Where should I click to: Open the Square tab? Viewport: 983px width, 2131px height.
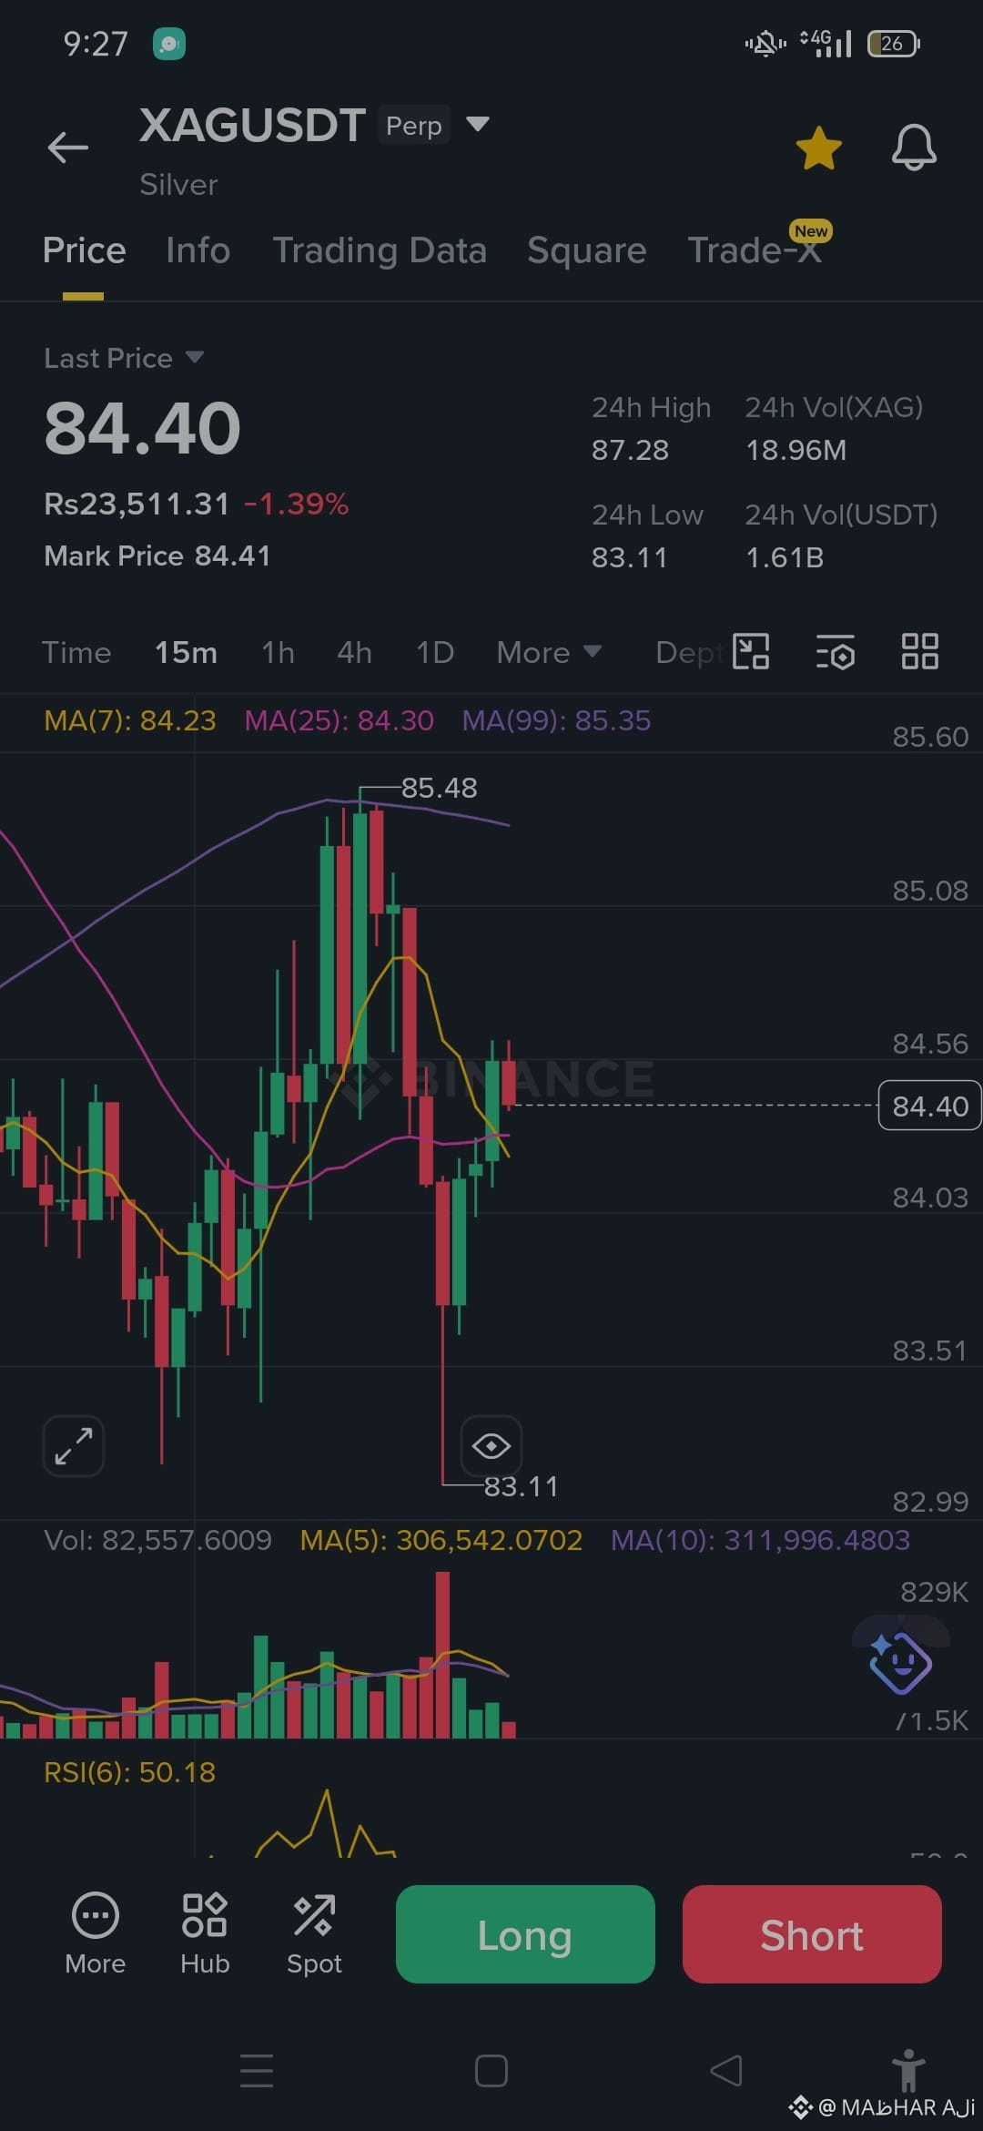[586, 250]
